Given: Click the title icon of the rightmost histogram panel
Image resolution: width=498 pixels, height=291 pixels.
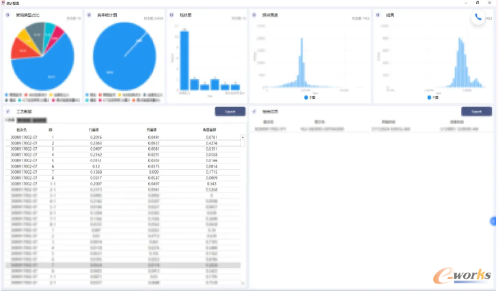Looking at the screenshot, I should 378,15.
